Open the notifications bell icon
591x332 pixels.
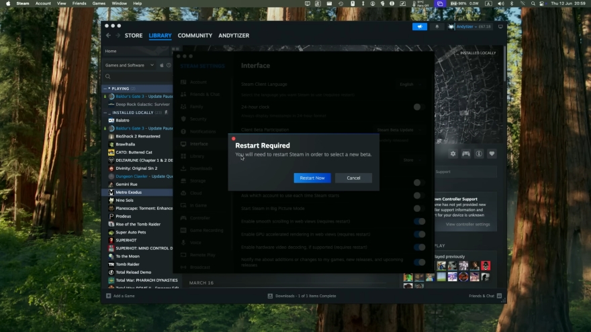[437, 27]
